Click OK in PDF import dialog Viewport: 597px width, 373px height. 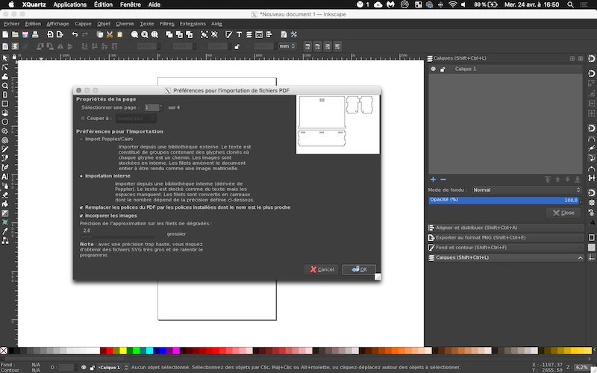(x=359, y=269)
